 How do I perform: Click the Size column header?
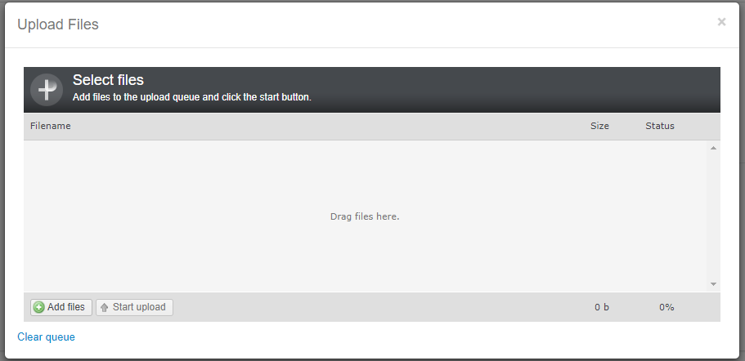599,126
